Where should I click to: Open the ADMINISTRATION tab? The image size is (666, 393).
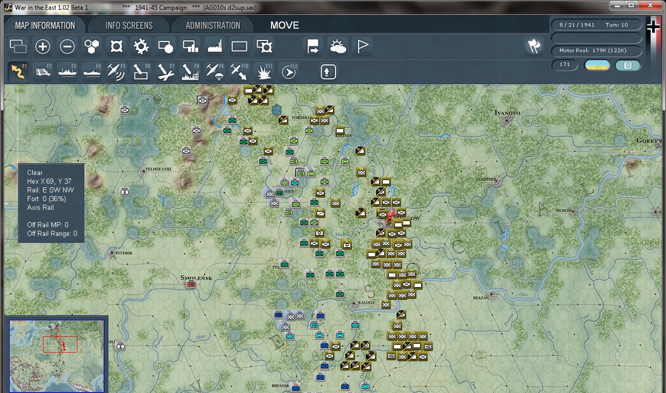(213, 26)
